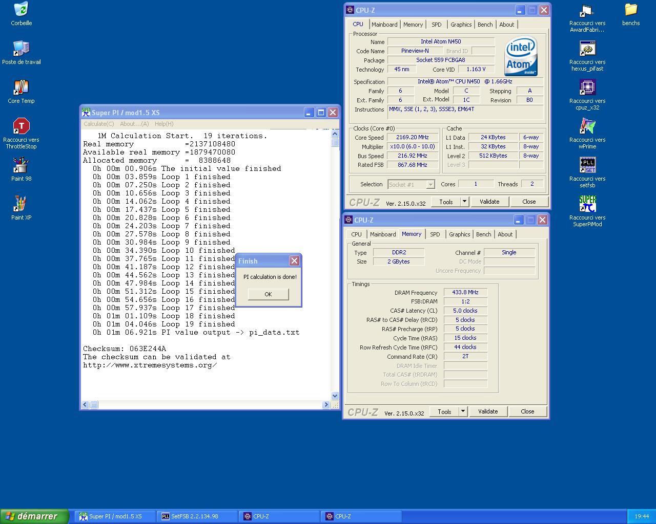656x524 pixels.
Task: Launch the ThrottleStop shortcut icon
Action: (x=21, y=126)
